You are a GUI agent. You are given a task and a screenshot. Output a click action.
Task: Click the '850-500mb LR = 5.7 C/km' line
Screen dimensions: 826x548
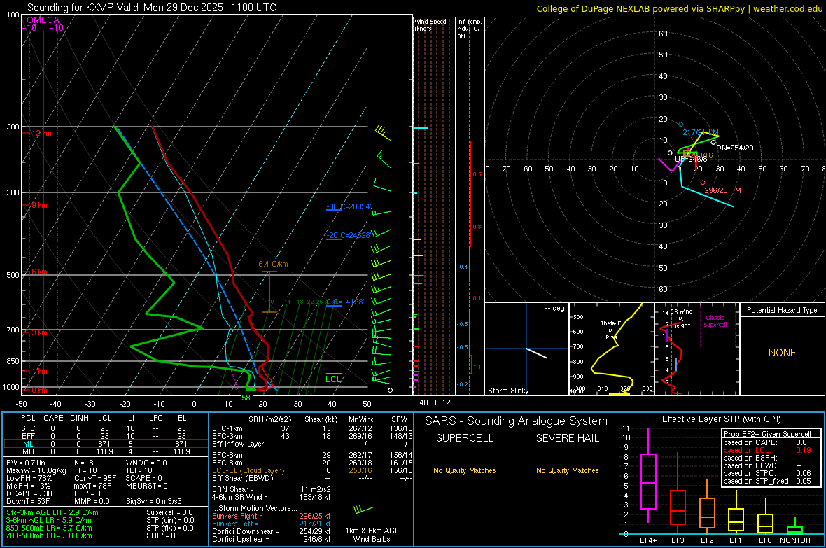click(x=49, y=528)
